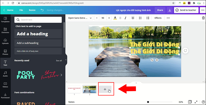
Task: Open the Templates sidebar panel
Action: tap(5, 20)
